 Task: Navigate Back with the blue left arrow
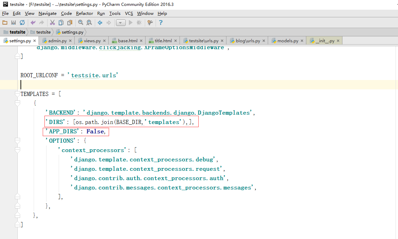[100, 23]
